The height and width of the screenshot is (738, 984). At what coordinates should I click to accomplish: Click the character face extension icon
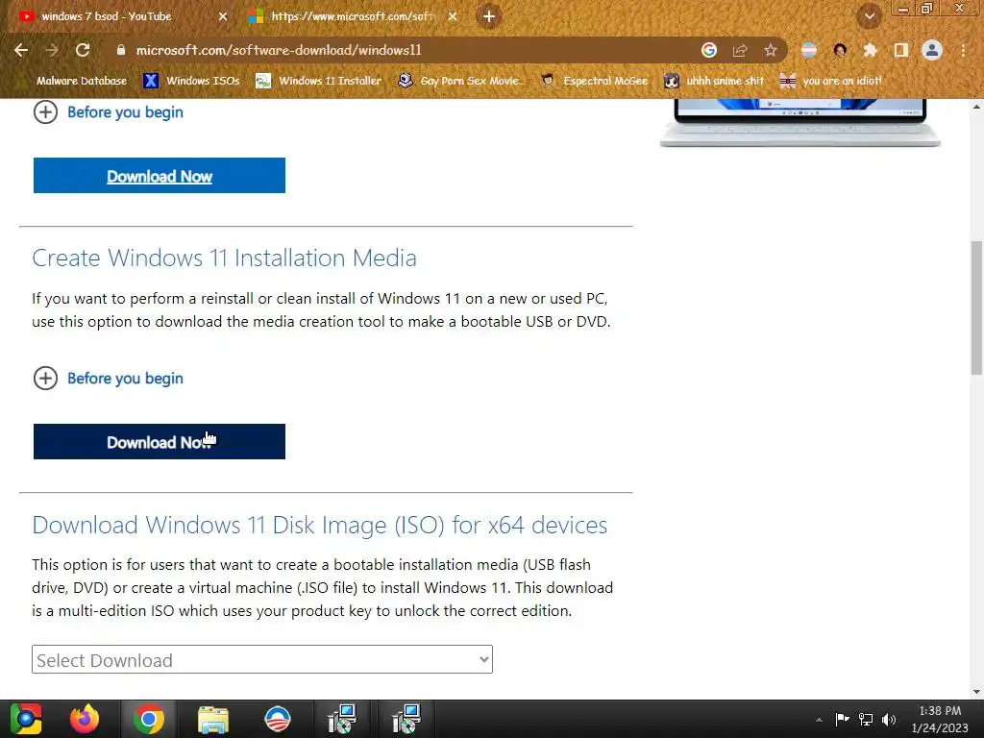coord(840,50)
